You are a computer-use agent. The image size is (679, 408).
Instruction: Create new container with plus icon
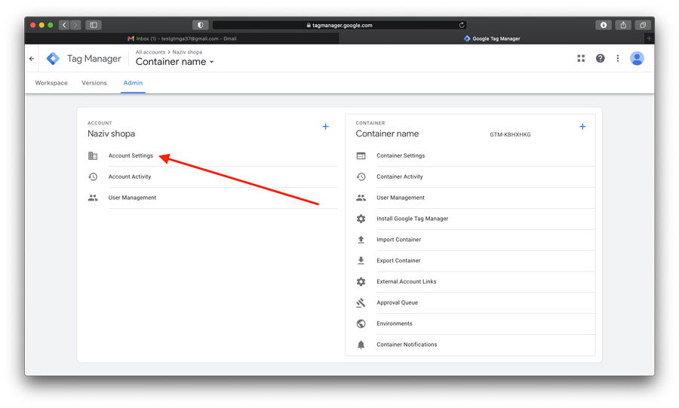pyautogui.click(x=582, y=127)
